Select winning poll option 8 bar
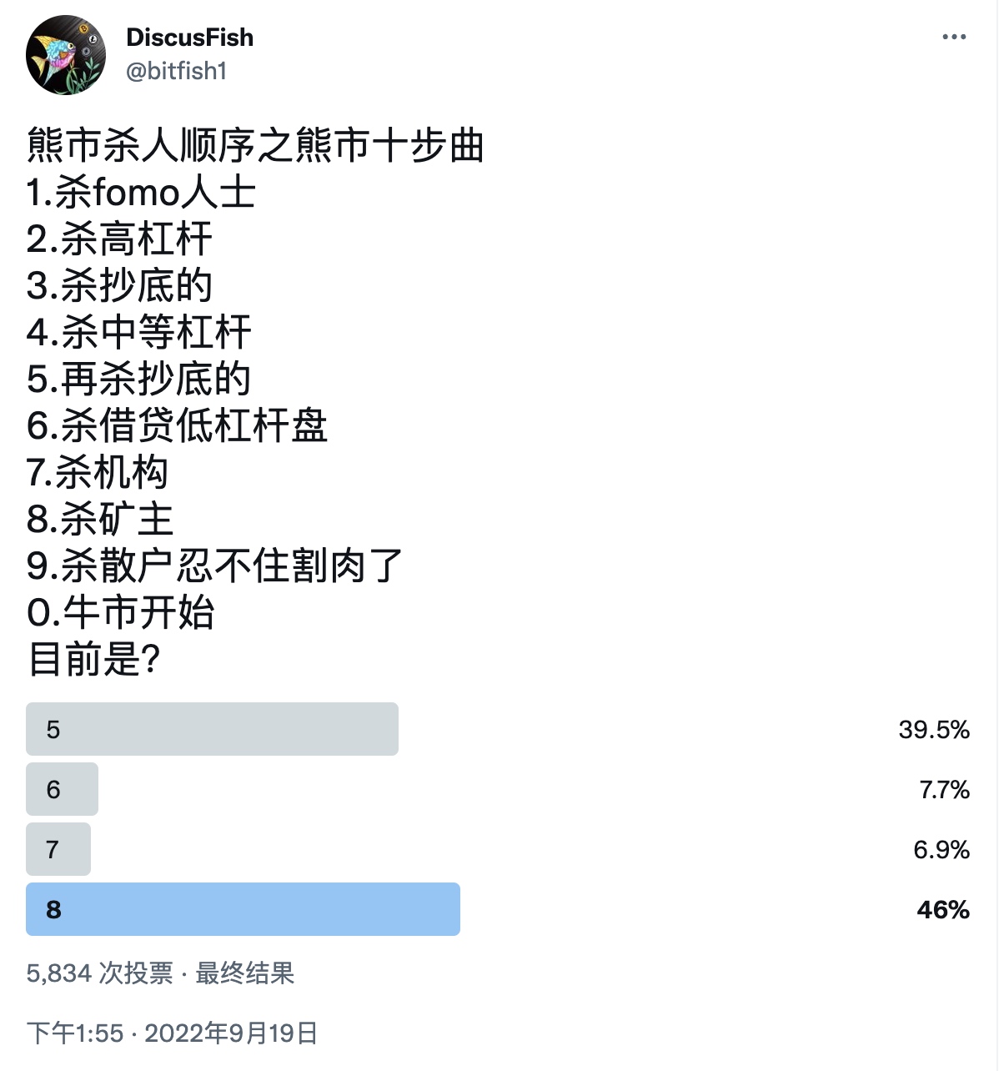The height and width of the screenshot is (1071, 999). pyautogui.click(x=243, y=909)
